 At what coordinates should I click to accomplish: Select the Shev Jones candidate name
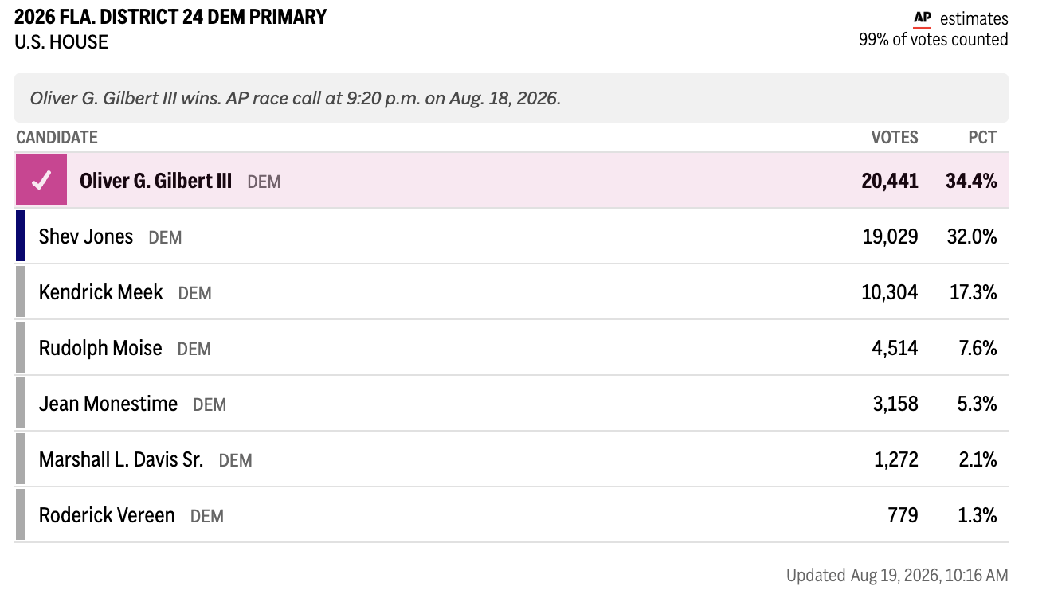pyautogui.click(x=86, y=236)
